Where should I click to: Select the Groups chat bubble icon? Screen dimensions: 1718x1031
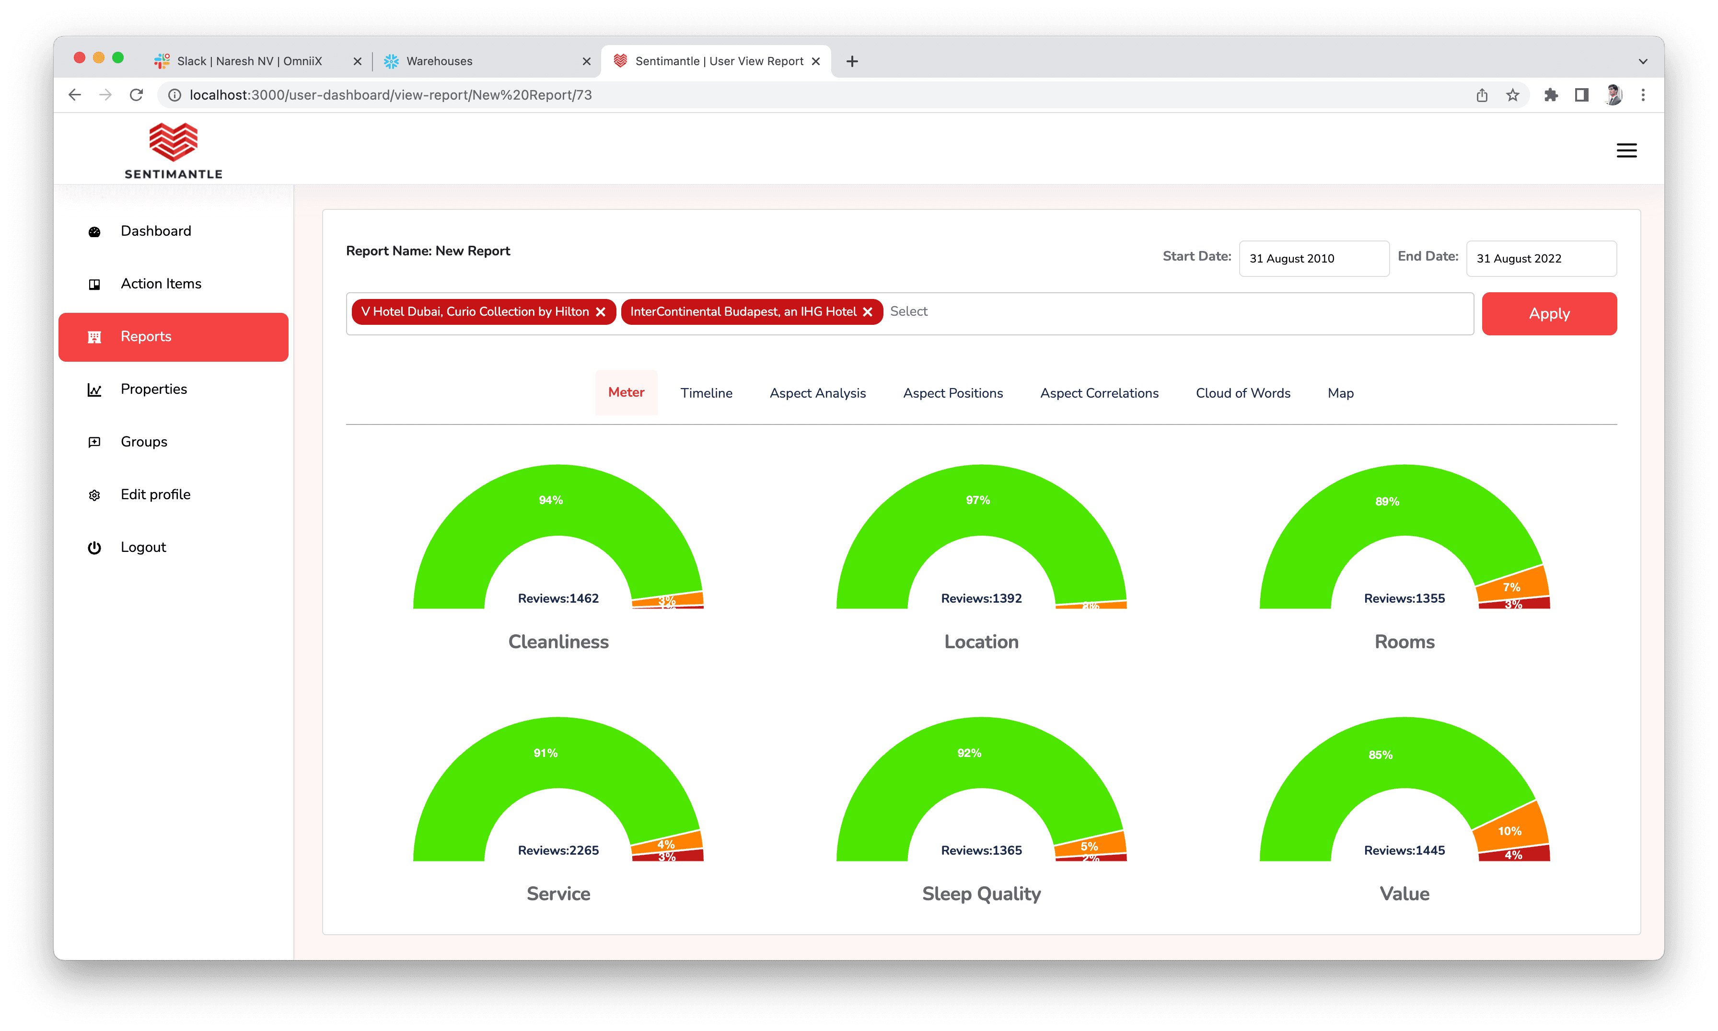click(x=94, y=442)
